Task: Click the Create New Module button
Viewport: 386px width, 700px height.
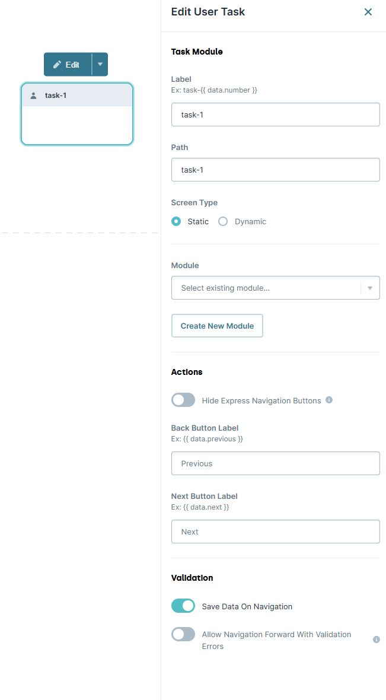Action: point(216,326)
